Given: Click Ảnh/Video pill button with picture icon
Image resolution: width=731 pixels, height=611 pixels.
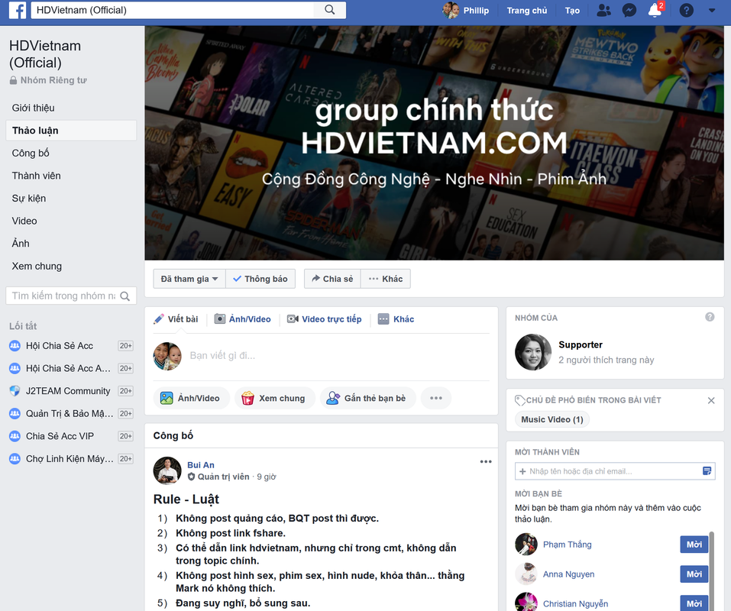Looking at the screenshot, I should coord(191,398).
